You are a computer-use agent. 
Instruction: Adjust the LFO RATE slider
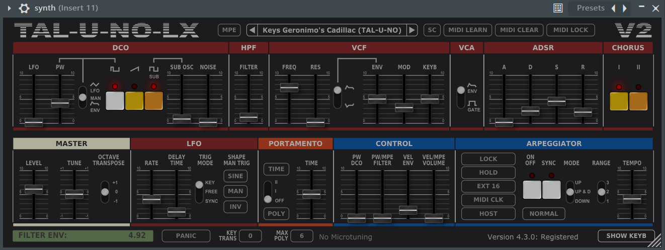tap(151, 199)
